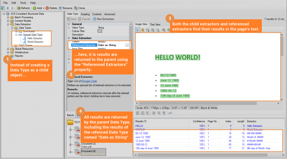Click the Run Extraction button
The height and width of the screenshot is (159, 287).
pos(103,19)
